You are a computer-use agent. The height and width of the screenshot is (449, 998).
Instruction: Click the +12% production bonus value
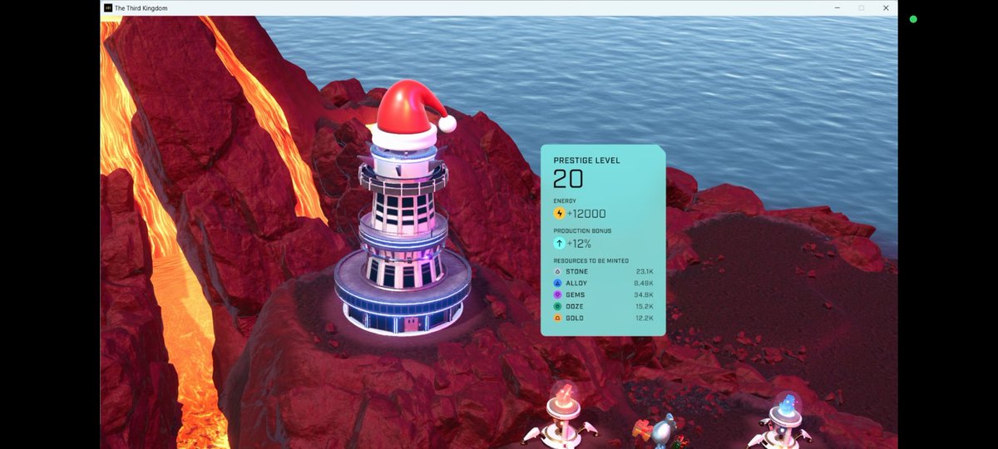581,244
